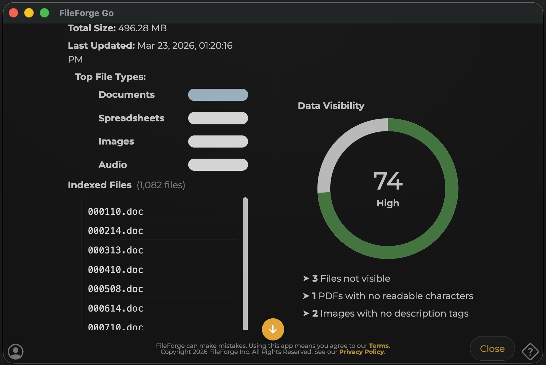The image size is (546, 365).
Task: Click the help question mark icon
Action: [530, 352]
